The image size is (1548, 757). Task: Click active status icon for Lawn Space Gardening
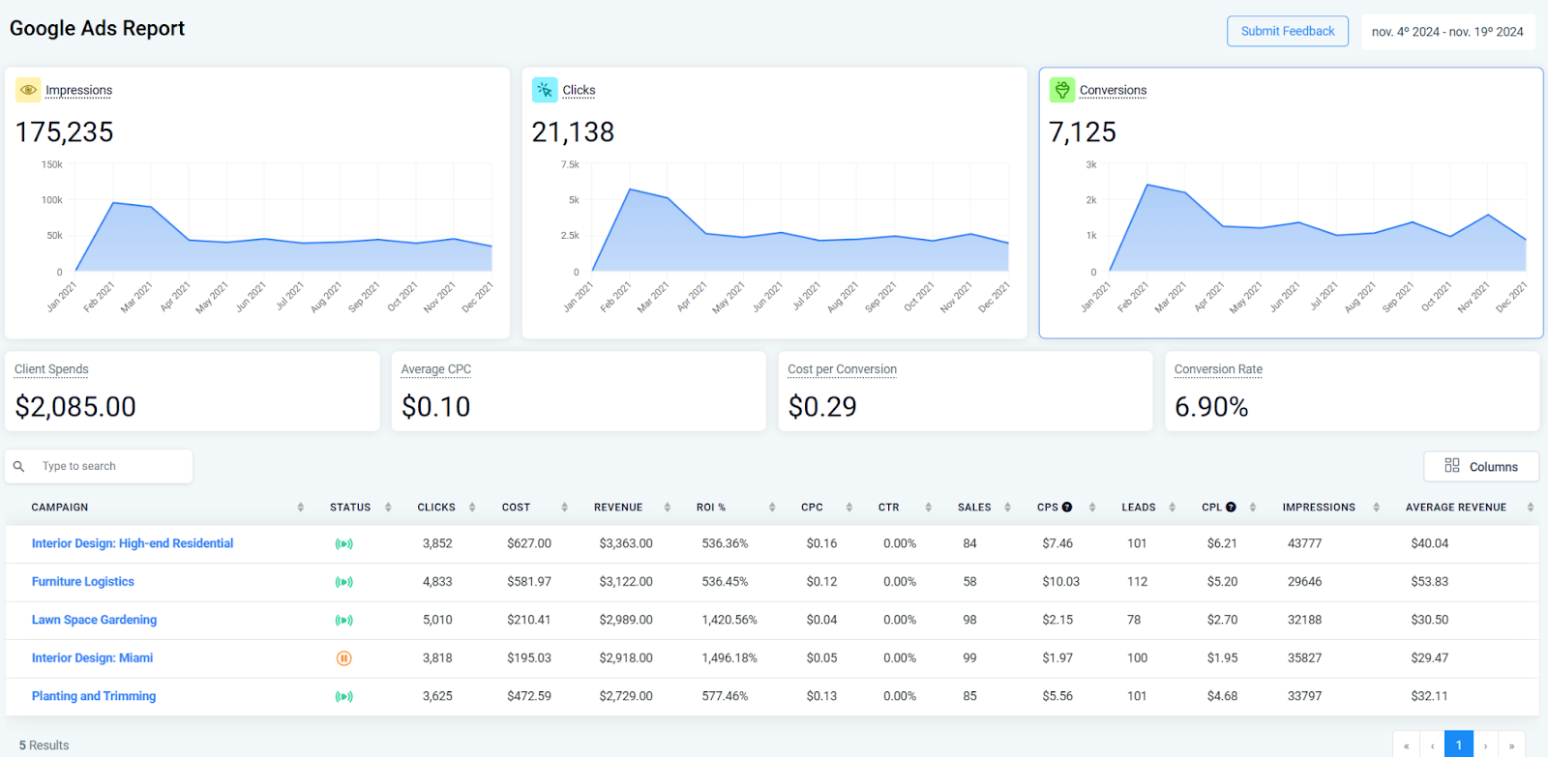(343, 620)
